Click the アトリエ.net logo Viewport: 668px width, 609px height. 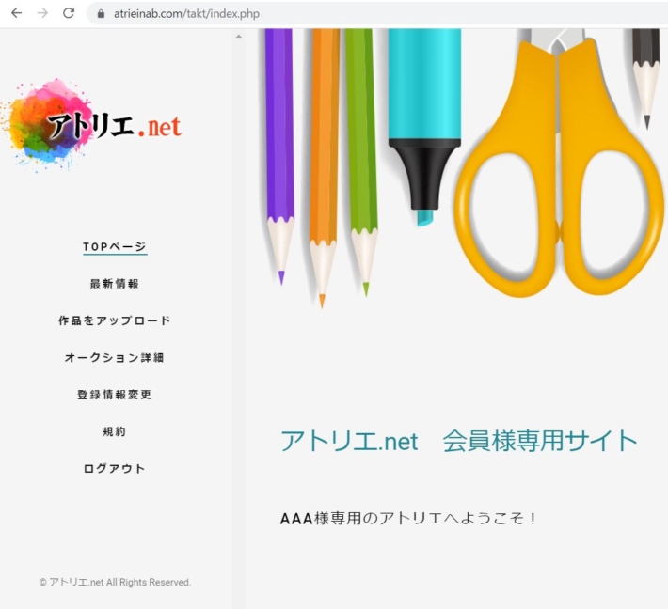(x=90, y=125)
